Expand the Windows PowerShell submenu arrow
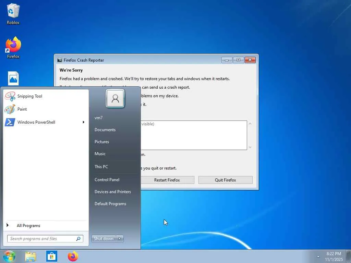Screen dimensions: 351x263 coord(84,122)
